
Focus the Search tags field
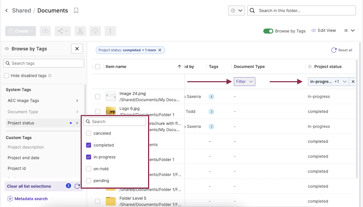[44, 63]
